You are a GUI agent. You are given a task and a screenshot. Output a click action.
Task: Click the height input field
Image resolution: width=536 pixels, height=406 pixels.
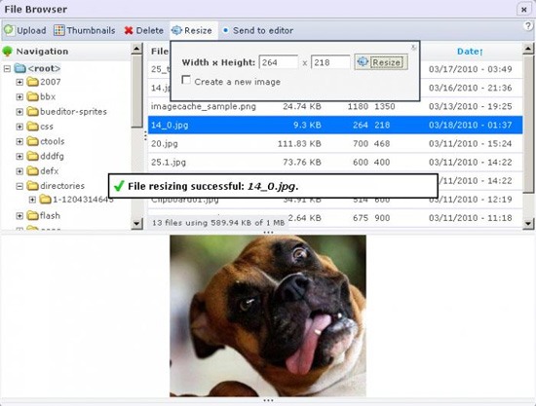click(330, 62)
